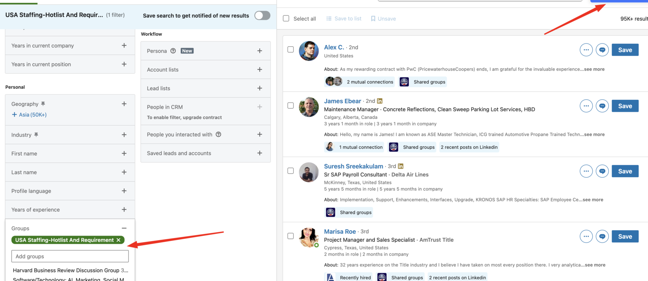Click inside the Add groups field
Screen dimensions: 648x281
(70, 256)
